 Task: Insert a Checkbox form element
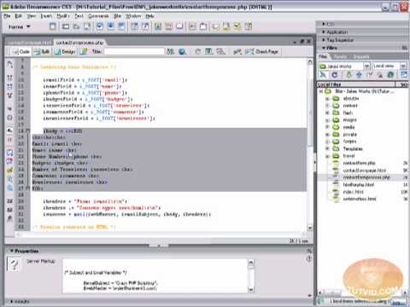100,26
